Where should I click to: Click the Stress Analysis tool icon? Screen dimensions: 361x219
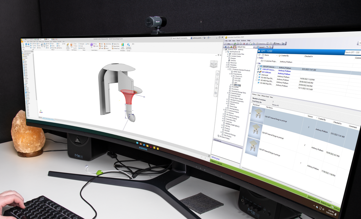coord(123,45)
